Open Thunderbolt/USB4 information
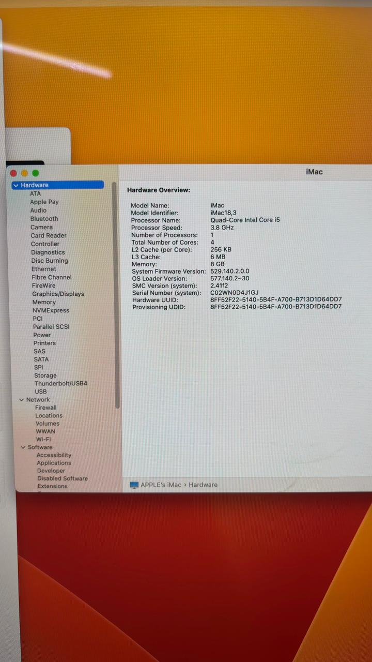 coord(60,384)
